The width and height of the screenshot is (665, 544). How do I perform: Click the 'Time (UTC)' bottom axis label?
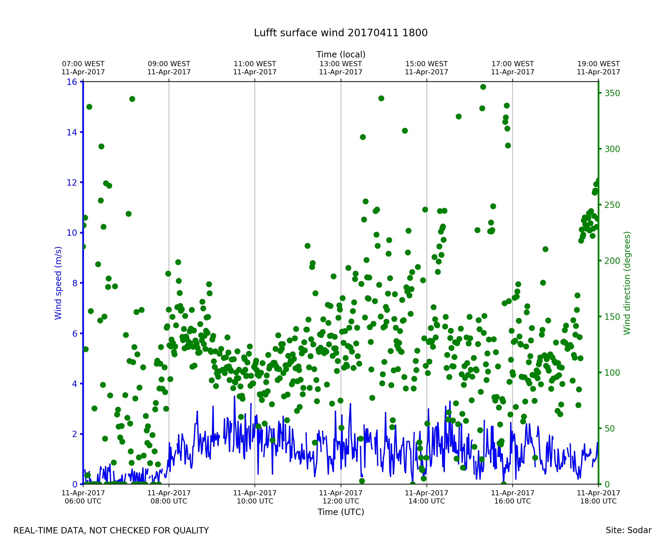coord(341,512)
